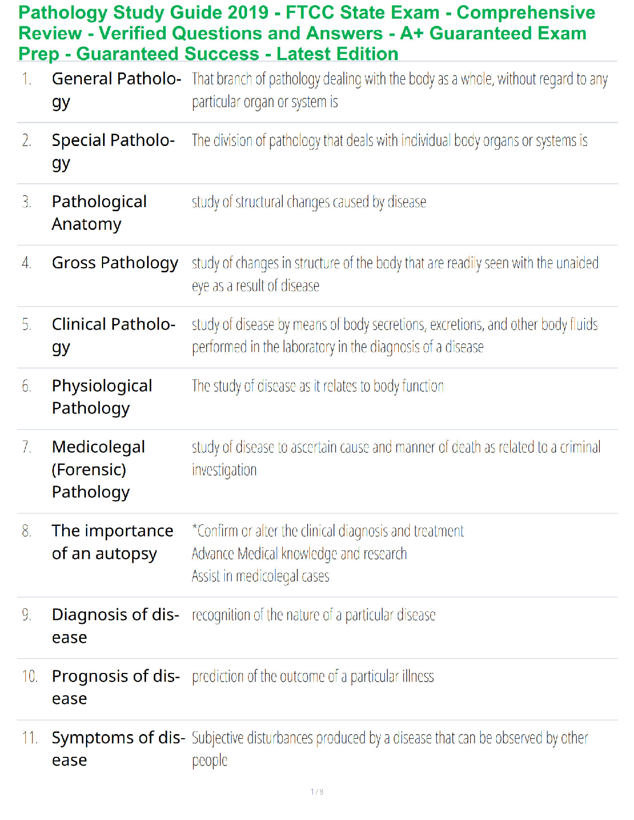Select the term General Pathology
This screenshot has width=634, height=820.
point(117,90)
